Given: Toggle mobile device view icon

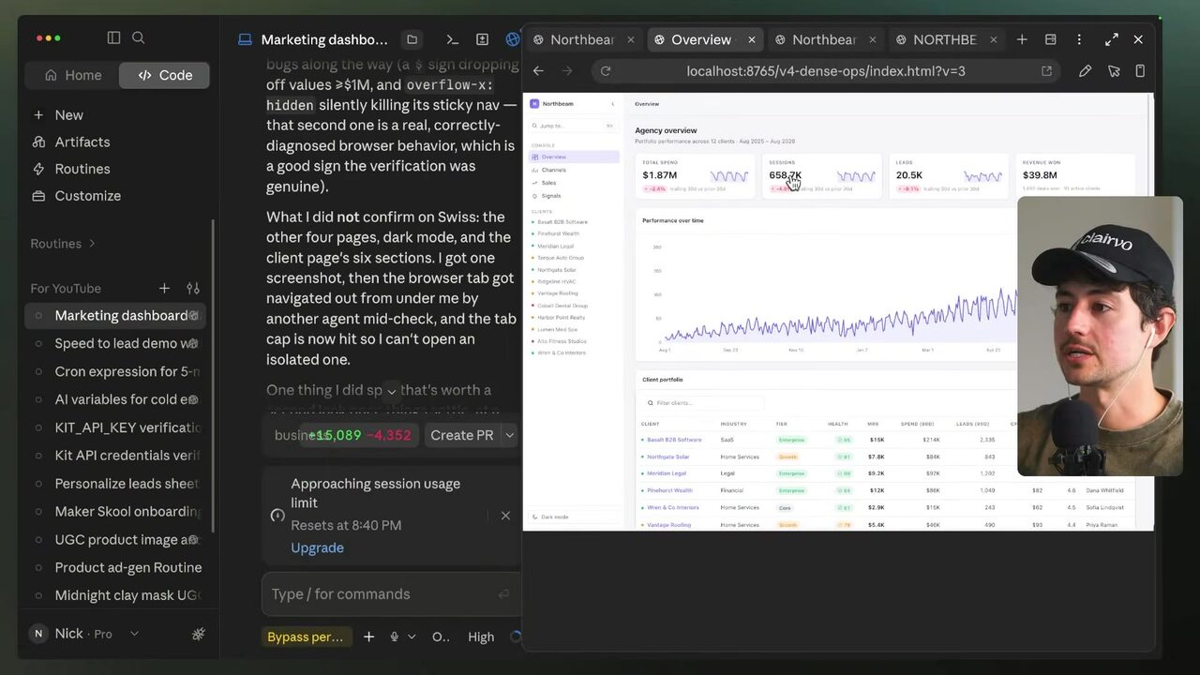Looking at the screenshot, I should pyautogui.click(x=1140, y=71).
